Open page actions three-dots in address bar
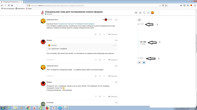The width and height of the screenshot is (197, 110). click(x=160, y=5)
